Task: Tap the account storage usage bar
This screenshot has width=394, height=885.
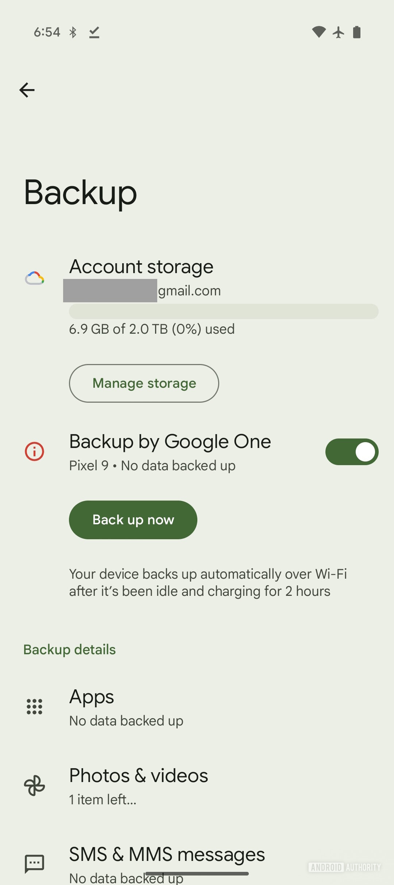Action: tap(224, 311)
